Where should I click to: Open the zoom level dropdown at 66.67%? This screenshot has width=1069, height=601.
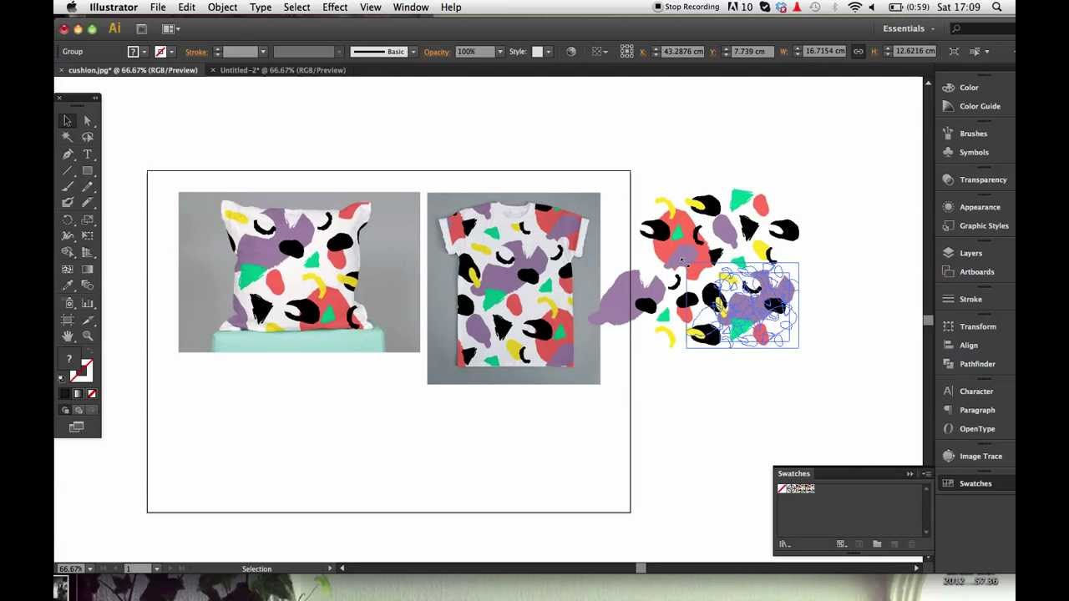(90, 569)
